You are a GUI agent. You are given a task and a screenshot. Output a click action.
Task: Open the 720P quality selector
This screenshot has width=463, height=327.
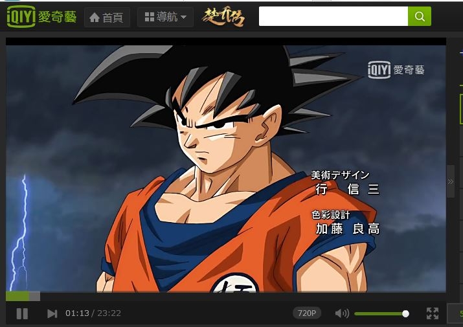tap(307, 313)
